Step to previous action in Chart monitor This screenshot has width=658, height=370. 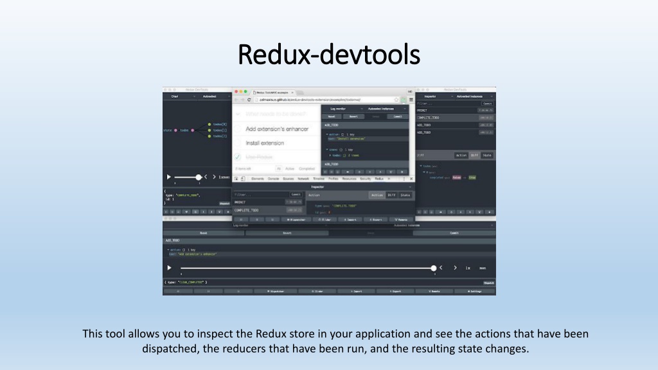click(x=206, y=177)
